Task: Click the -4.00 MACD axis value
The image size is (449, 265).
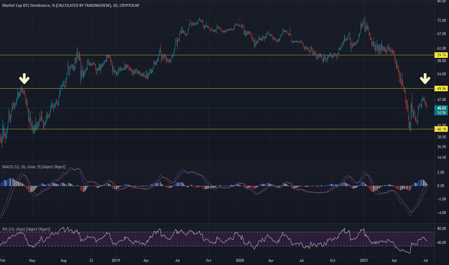Action: [x=441, y=212]
